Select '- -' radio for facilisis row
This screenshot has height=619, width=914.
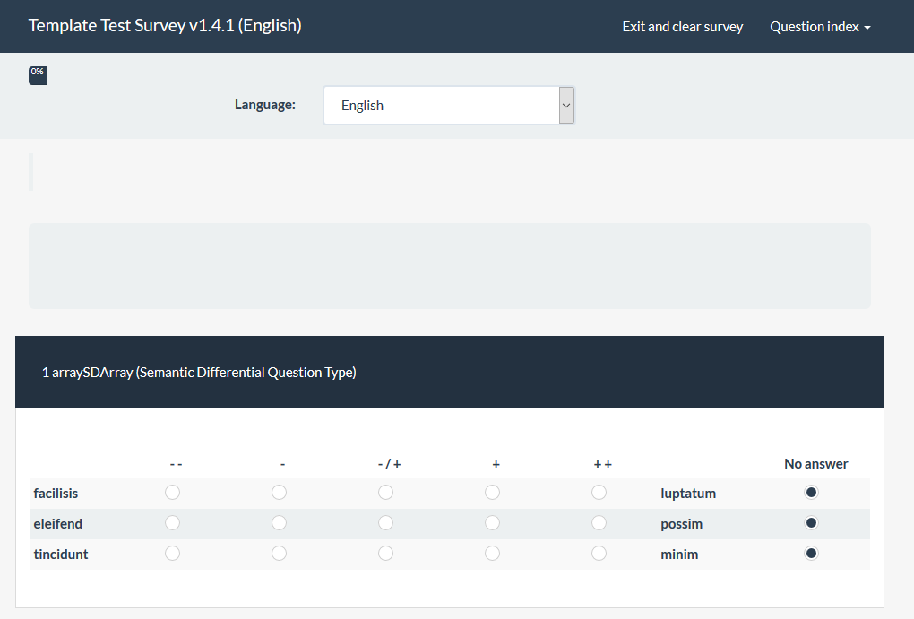pyautogui.click(x=173, y=493)
